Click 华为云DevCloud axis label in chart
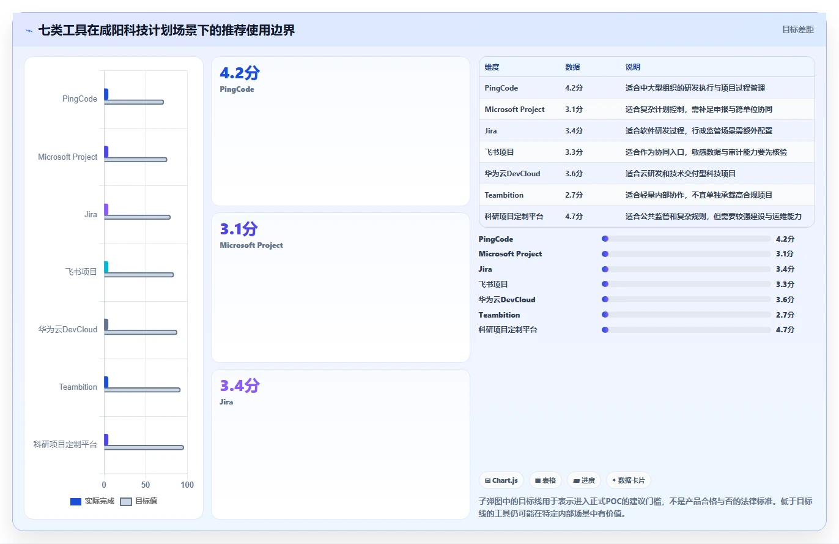The width and height of the screenshot is (839, 544). [67, 329]
